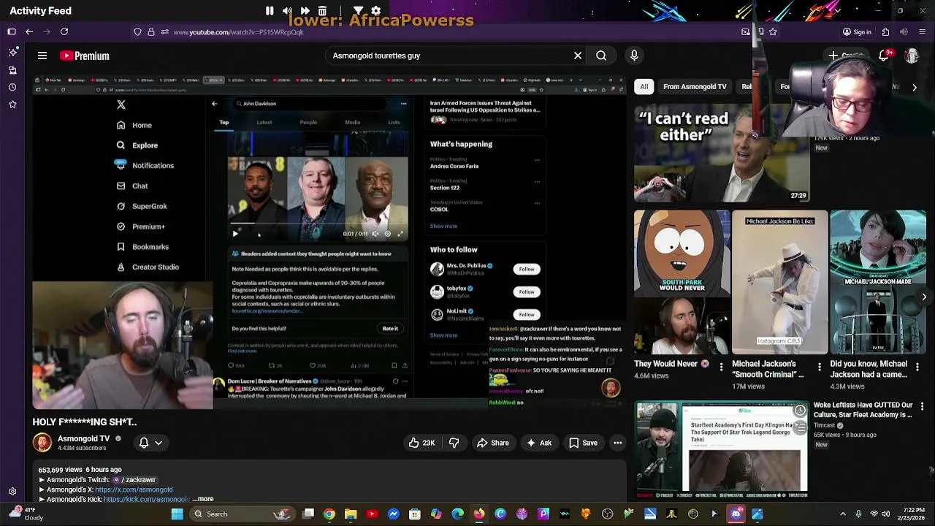Open options for Smooth Criminal short
The width and height of the screenshot is (935, 526).
[819, 367]
